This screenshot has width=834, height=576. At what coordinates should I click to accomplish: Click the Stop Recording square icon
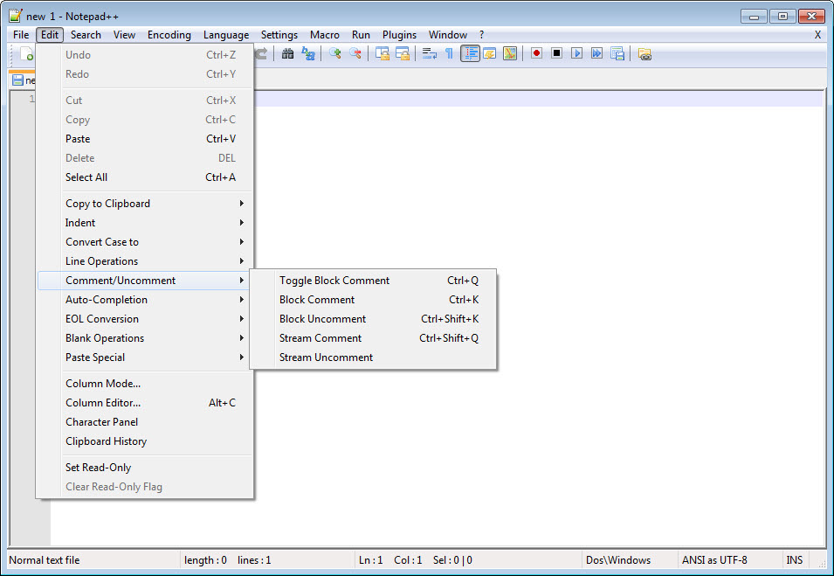tap(557, 53)
